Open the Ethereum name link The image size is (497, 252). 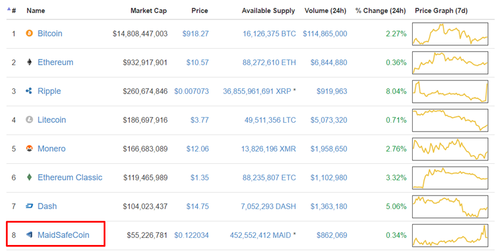[55, 62]
